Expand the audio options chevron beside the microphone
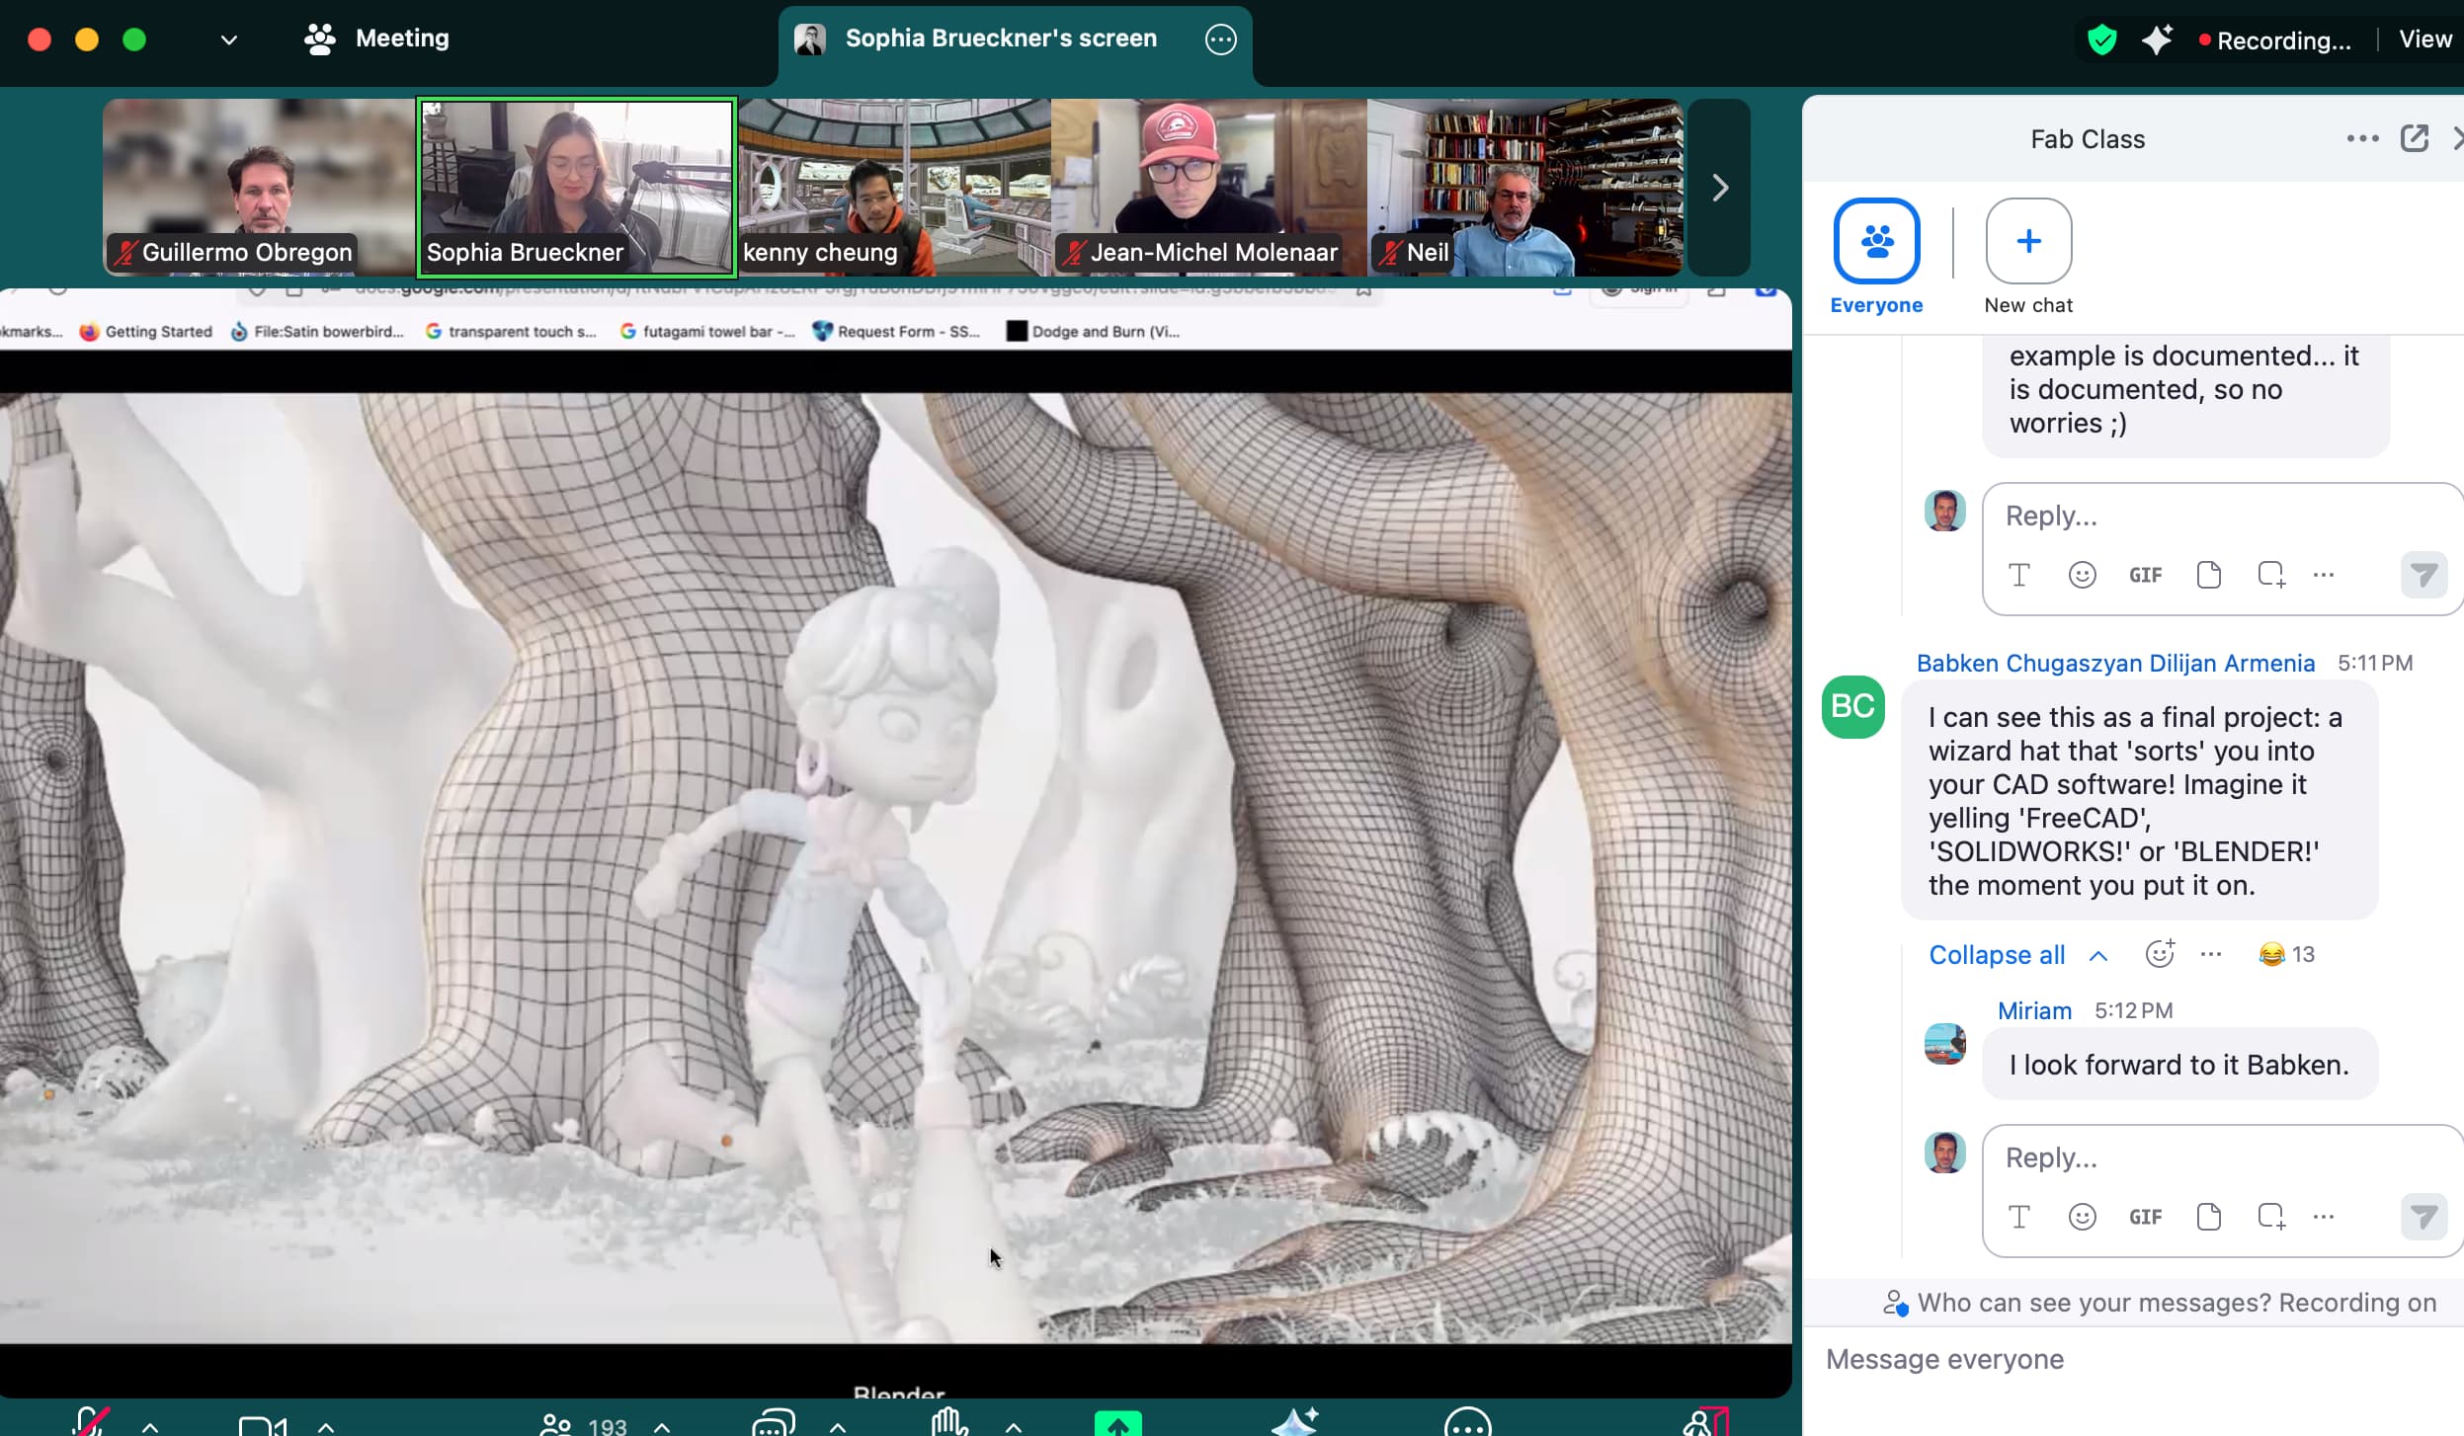This screenshot has width=2464, height=1436. (150, 1426)
